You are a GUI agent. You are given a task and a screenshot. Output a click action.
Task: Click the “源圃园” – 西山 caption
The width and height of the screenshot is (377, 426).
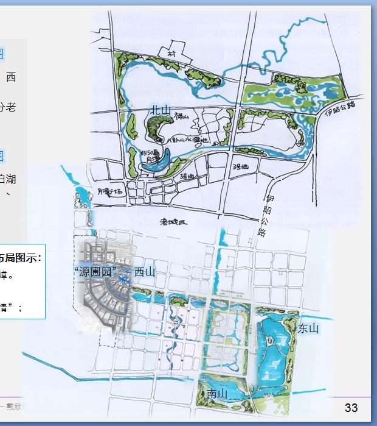pyautogui.click(x=114, y=272)
